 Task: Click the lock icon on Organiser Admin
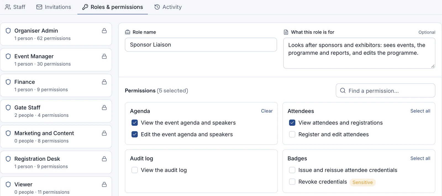click(x=104, y=31)
